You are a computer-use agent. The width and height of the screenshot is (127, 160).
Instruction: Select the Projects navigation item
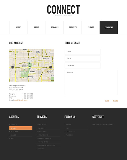point(73,27)
